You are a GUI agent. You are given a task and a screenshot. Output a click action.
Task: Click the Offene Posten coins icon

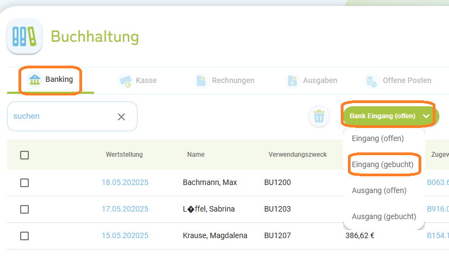pyautogui.click(x=372, y=81)
